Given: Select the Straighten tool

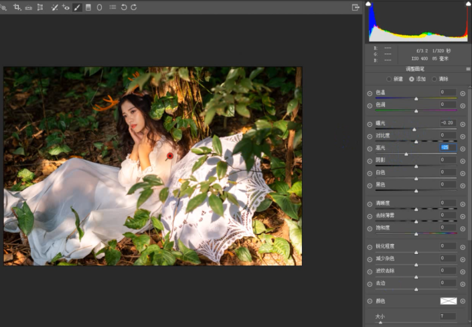Looking at the screenshot, I should point(28,7).
